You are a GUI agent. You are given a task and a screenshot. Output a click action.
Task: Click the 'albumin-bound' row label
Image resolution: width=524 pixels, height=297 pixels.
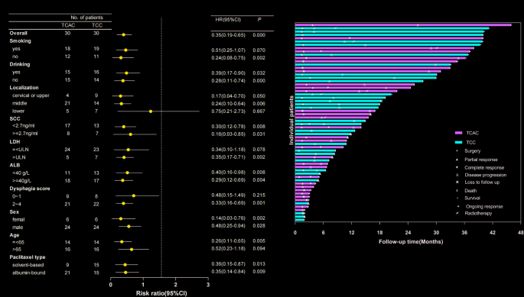(x=29, y=273)
